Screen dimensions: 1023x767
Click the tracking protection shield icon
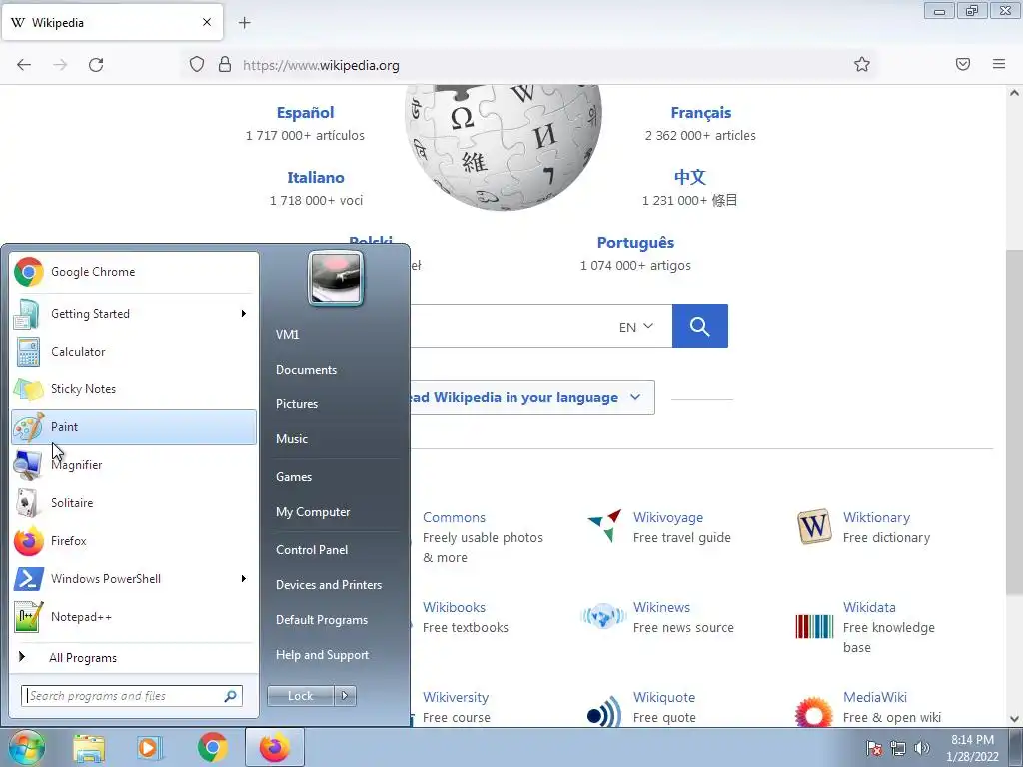pos(197,65)
